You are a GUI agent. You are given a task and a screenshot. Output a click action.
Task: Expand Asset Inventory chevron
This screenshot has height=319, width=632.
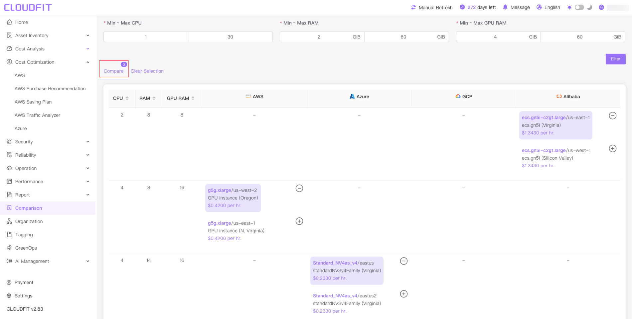coord(88,36)
